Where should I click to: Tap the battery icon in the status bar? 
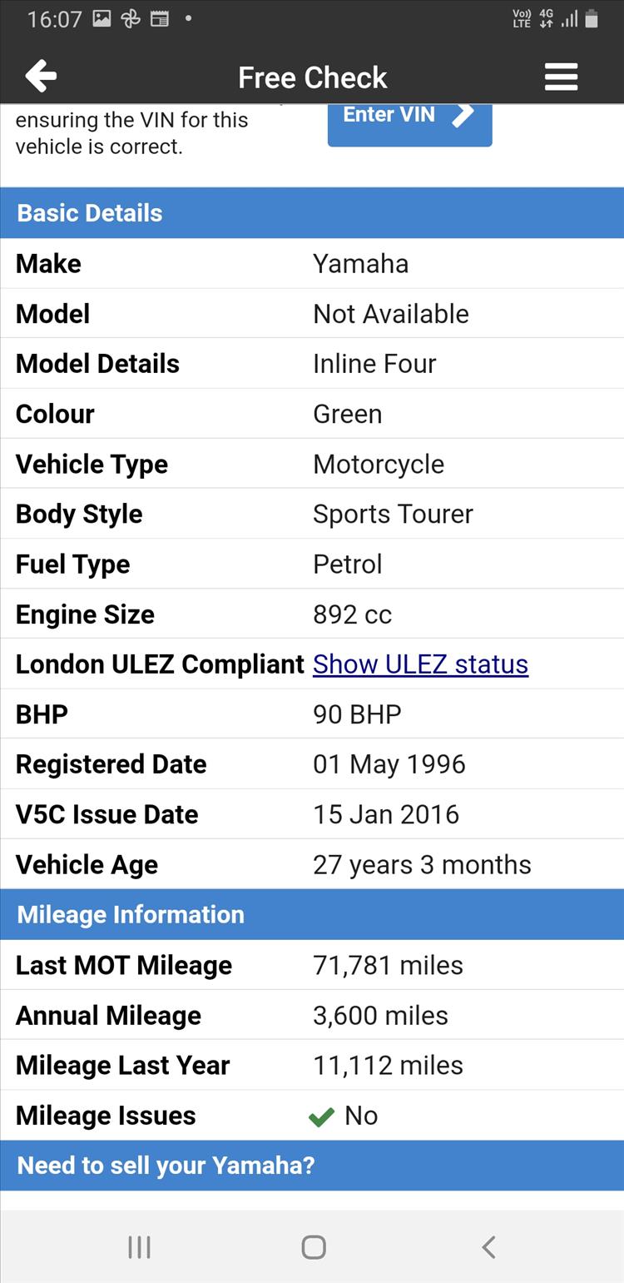point(591,18)
